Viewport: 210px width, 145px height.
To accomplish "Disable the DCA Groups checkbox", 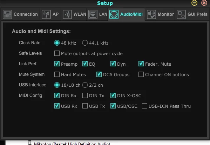I will (99, 74).
